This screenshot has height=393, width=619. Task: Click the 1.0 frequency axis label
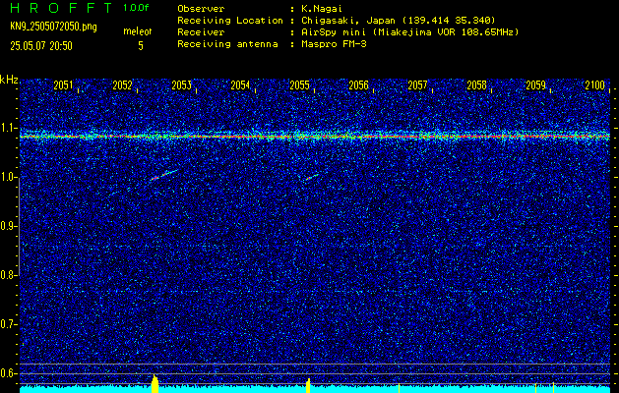click(8, 178)
